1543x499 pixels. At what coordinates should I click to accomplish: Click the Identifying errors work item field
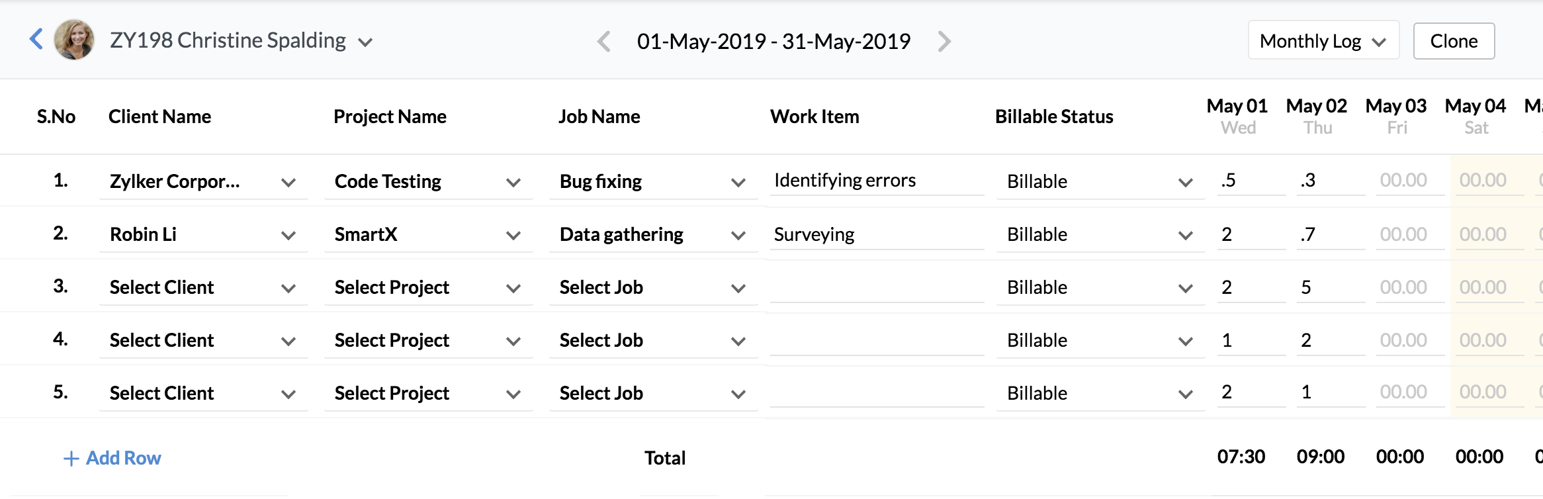tap(876, 181)
